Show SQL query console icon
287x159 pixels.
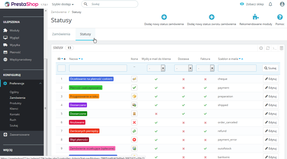tap(275, 48)
